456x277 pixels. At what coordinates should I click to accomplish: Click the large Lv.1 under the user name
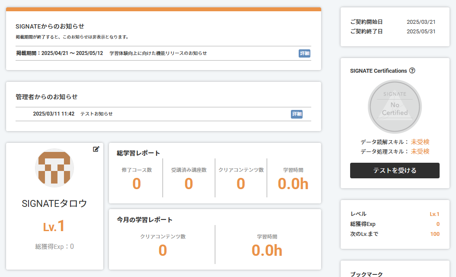(54, 226)
